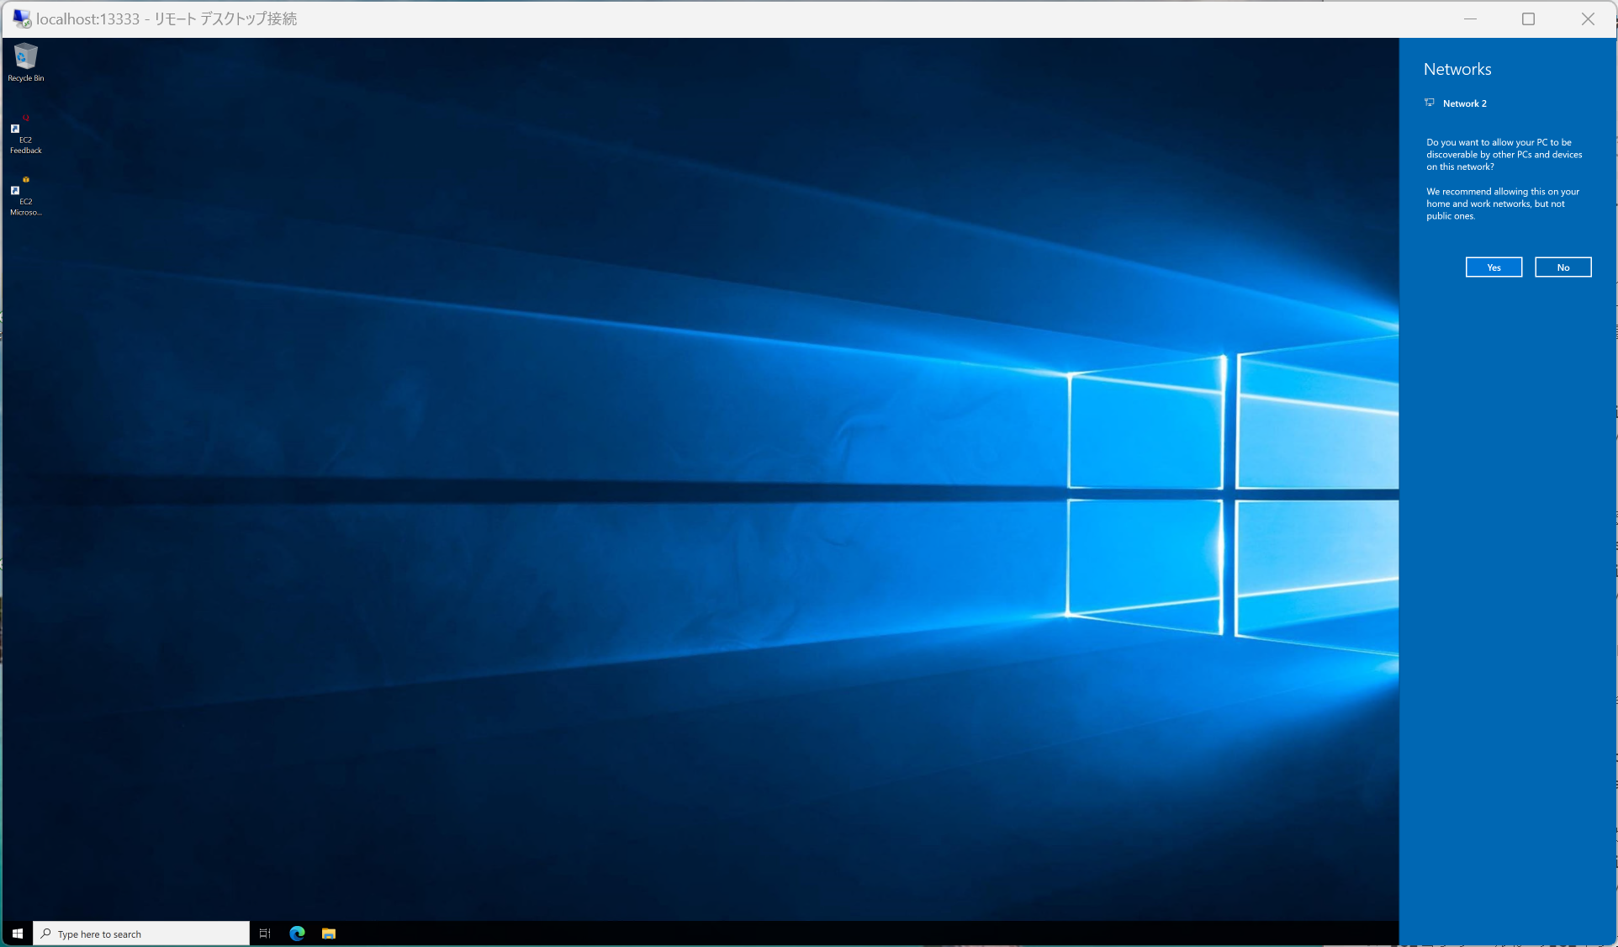
Task: Open File Explorer from the taskbar
Action: click(329, 934)
